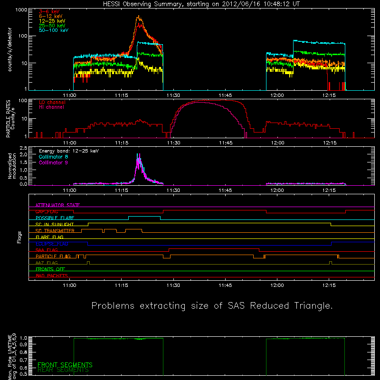Click the counts/s/detector axis label

coord(10,49)
